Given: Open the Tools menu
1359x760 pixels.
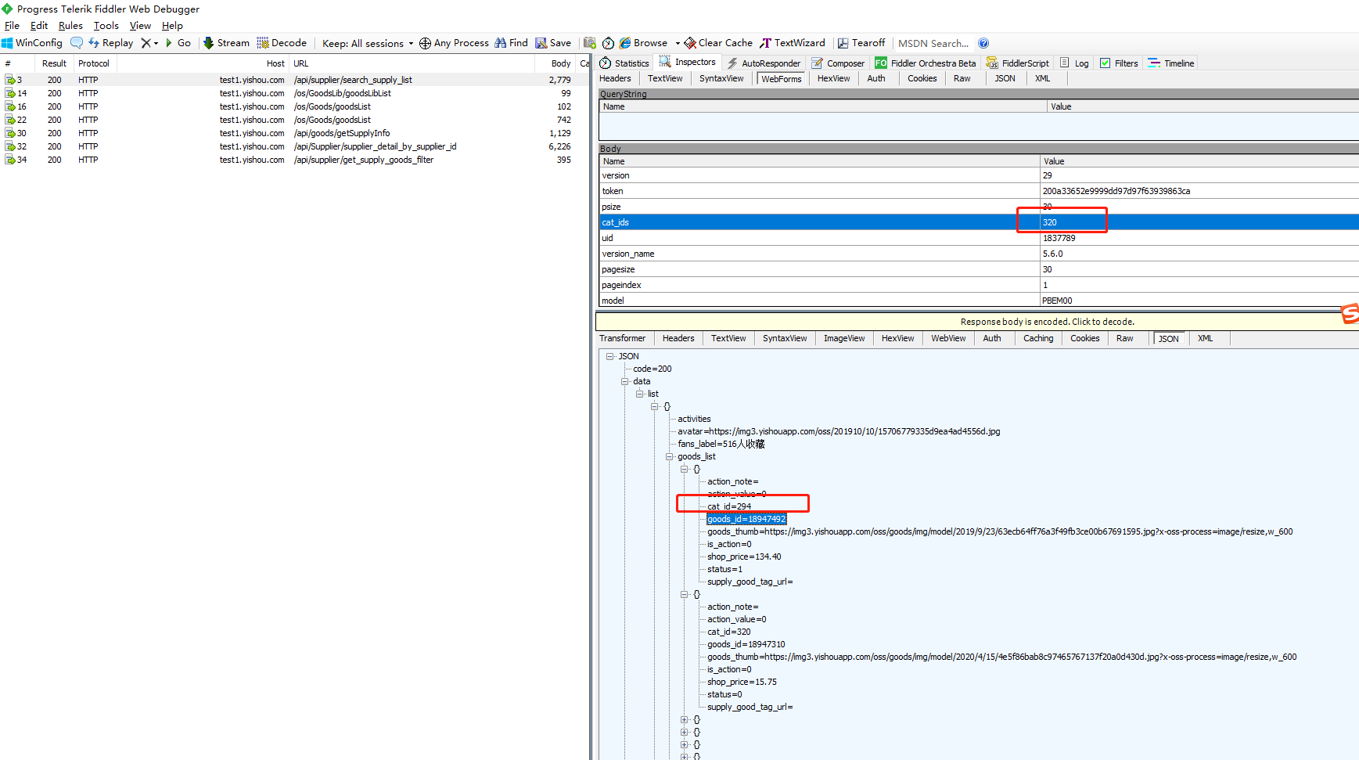Looking at the screenshot, I should (x=106, y=26).
